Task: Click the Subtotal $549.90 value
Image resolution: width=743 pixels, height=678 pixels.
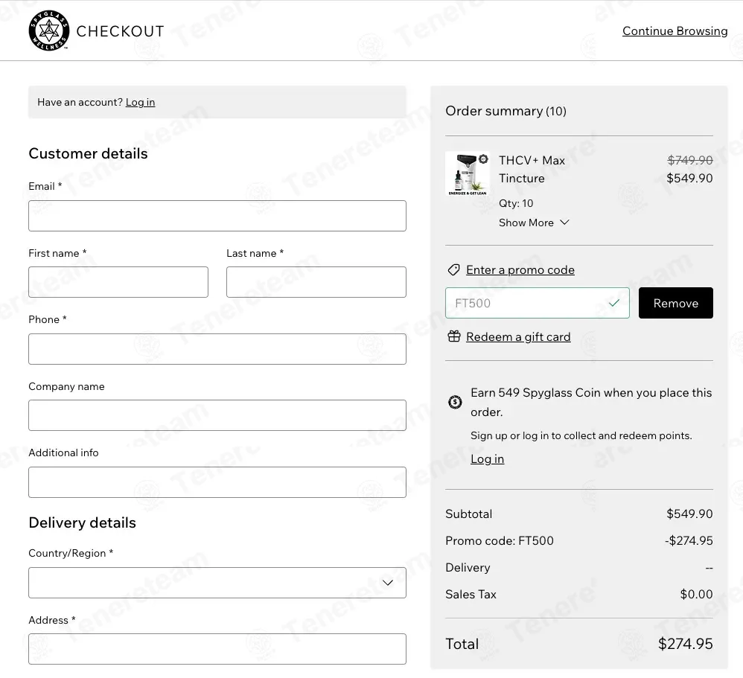Action: (x=689, y=514)
